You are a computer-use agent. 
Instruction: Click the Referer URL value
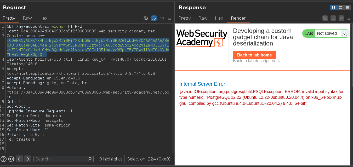point(88,95)
